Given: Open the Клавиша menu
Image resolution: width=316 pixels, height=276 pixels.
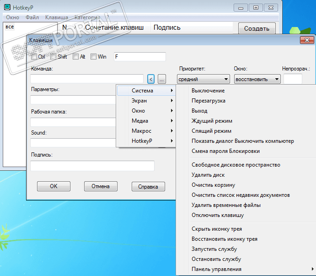Looking at the screenshot, I should pyautogui.click(x=57, y=17).
